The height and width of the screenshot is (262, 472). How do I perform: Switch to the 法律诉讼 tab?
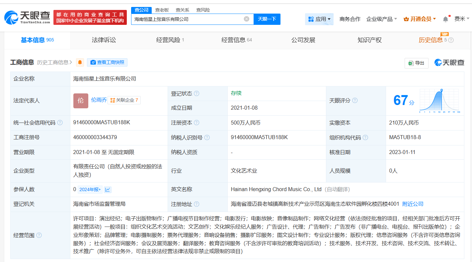[104, 40]
